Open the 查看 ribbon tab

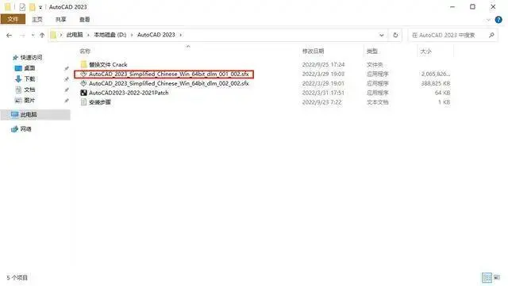click(x=85, y=20)
